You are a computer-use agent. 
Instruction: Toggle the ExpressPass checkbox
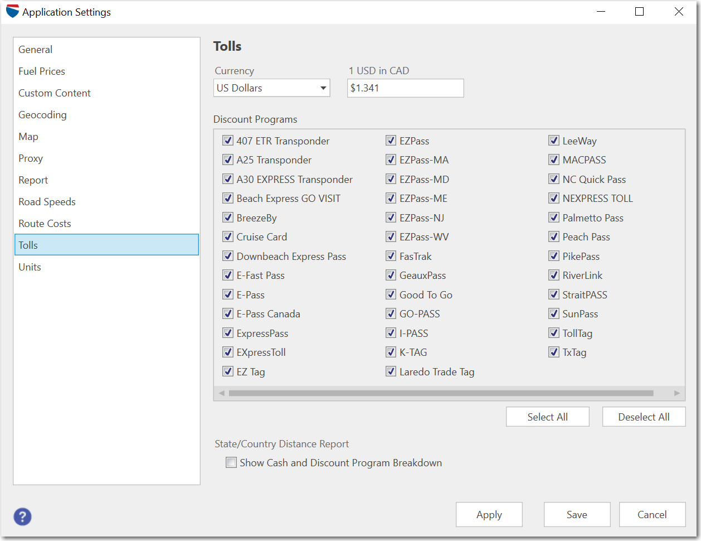[228, 333]
